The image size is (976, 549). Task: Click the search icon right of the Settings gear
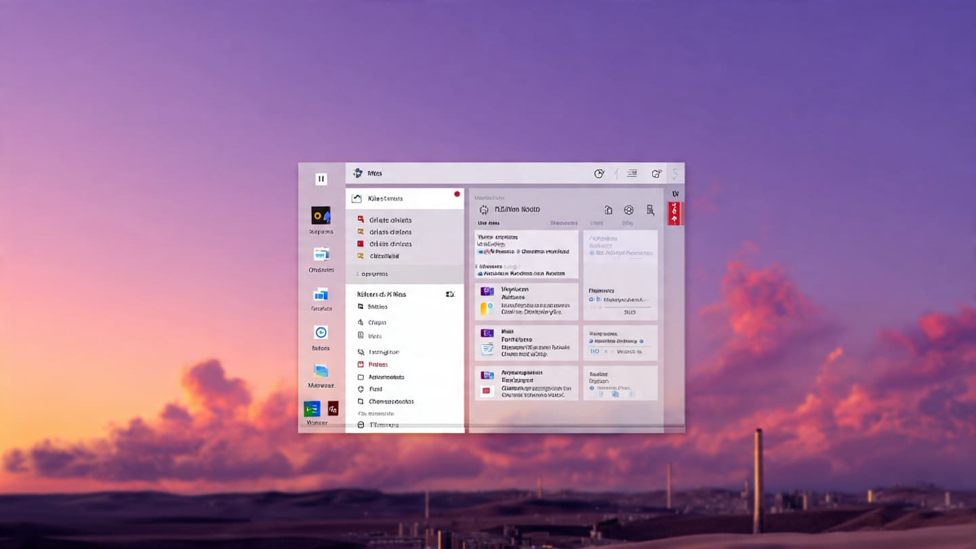click(x=650, y=211)
